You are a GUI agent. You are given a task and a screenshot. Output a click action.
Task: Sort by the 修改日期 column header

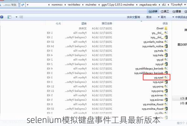pos(107,24)
